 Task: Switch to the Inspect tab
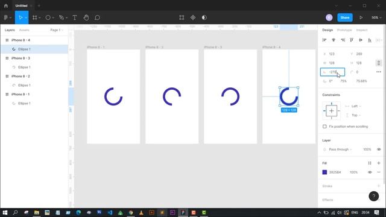point(362,30)
